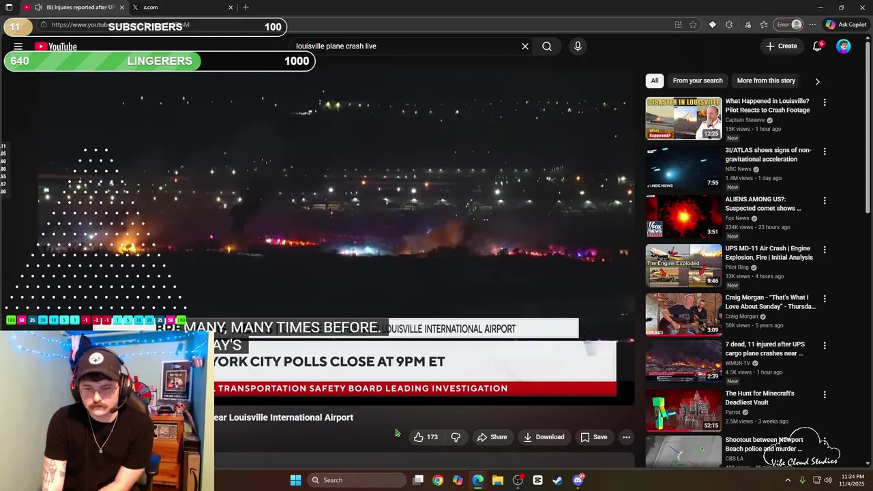873x491 pixels.
Task: Open the YouTube account avatar menu
Action: [844, 46]
